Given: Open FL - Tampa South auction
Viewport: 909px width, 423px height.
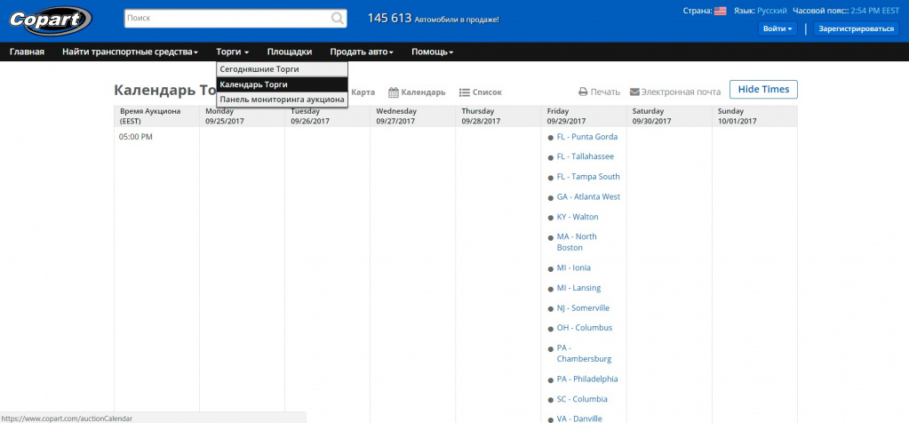Looking at the screenshot, I should pyautogui.click(x=588, y=177).
